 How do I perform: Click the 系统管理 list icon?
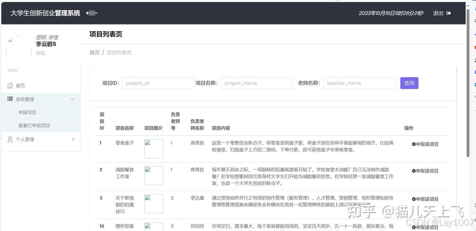pyautogui.click(x=10, y=99)
